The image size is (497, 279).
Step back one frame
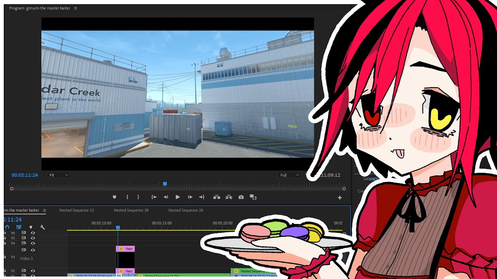click(166, 197)
